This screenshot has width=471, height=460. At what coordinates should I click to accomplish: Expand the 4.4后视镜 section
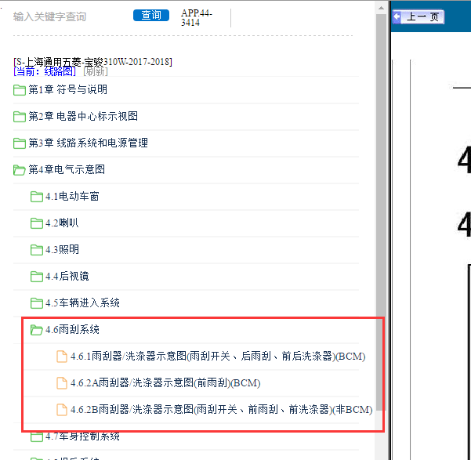click(x=67, y=277)
